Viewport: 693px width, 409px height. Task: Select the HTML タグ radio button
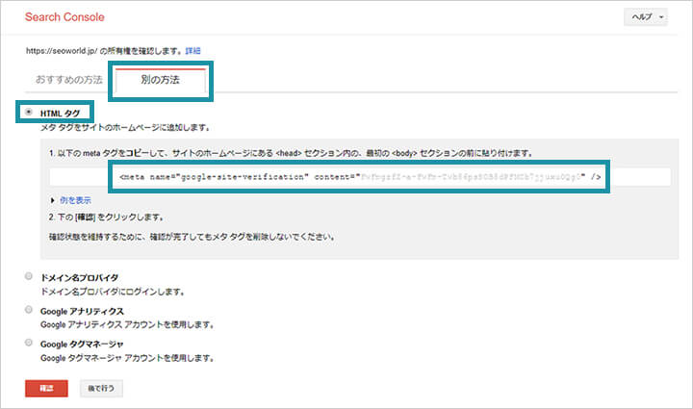[28, 113]
